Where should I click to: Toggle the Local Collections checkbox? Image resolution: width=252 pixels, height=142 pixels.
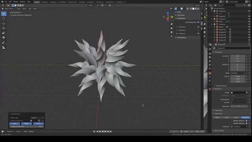click(198, 22)
